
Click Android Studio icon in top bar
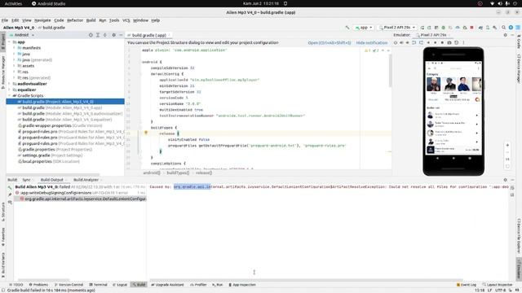(33, 3)
